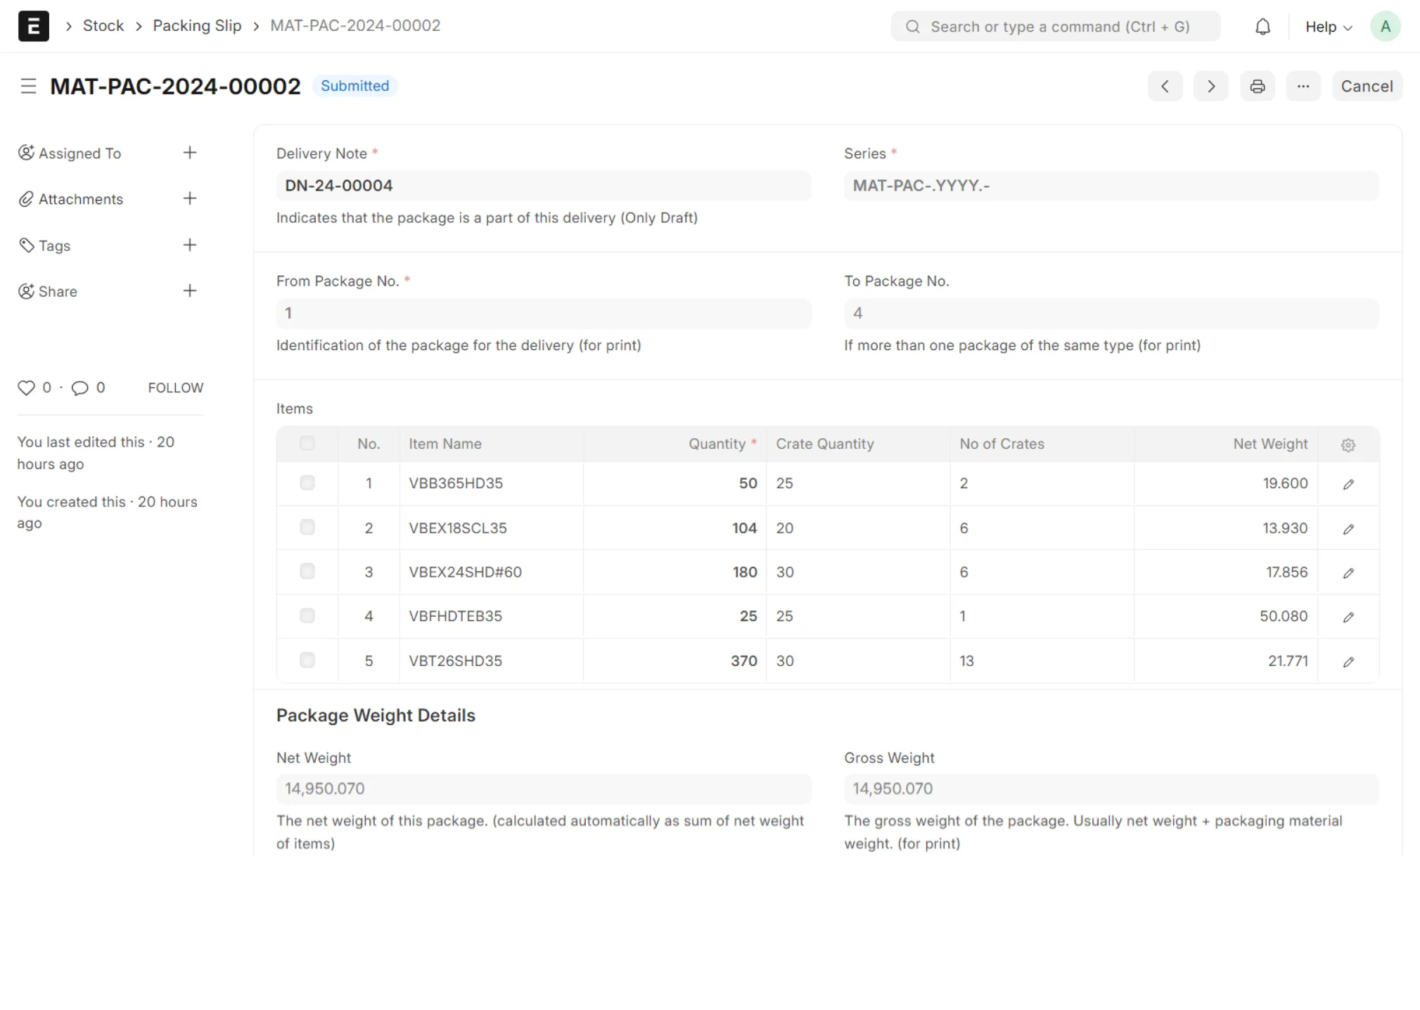Click the items table settings gear
Screen dimensions: 1420x1010
point(1348,445)
